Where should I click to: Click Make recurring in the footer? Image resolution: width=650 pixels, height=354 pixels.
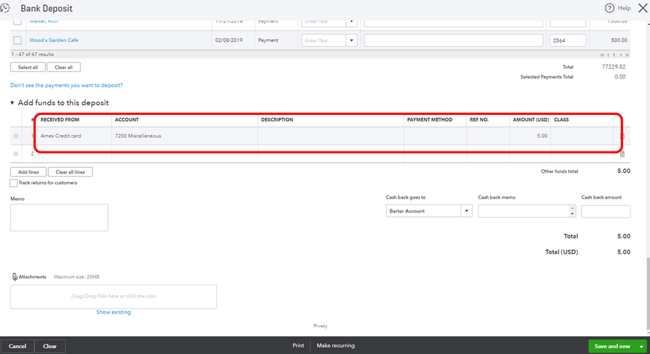(x=335, y=346)
